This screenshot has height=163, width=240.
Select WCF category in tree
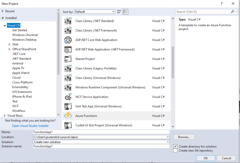tap(15, 106)
